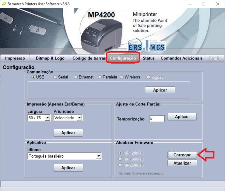The width and height of the screenshot is (225, 191).
Task: Open the Código de barras tab
Action: [89, 58]
